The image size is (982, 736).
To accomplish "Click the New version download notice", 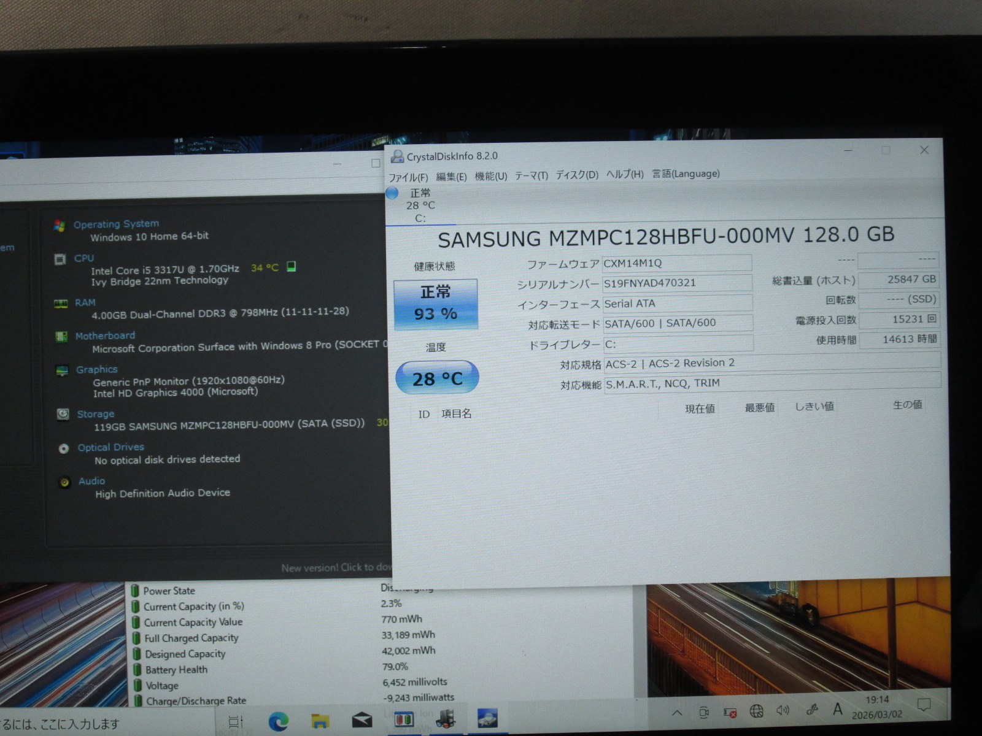I will 336,568.
